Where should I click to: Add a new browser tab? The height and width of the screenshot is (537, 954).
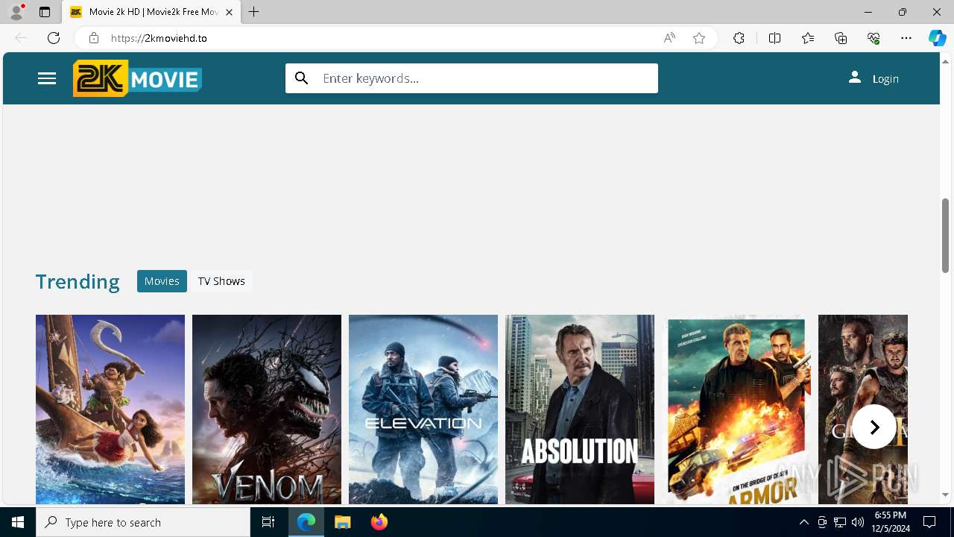click(x=254, y=12)
